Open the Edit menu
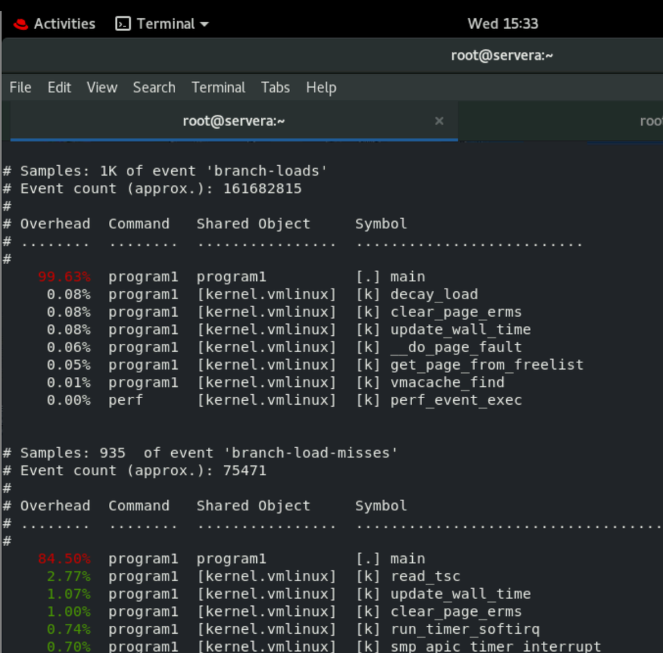 59,88
